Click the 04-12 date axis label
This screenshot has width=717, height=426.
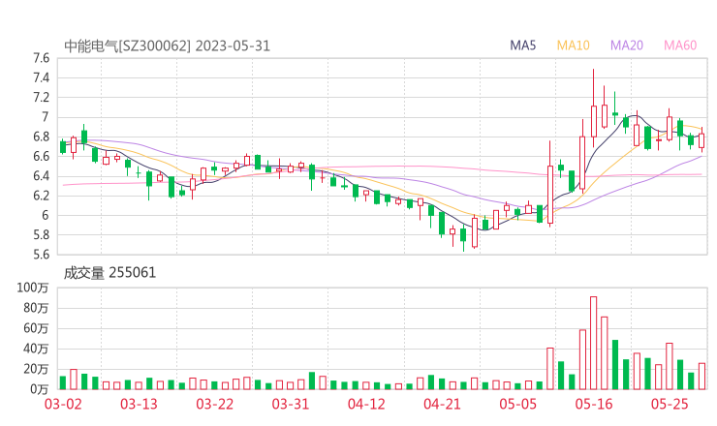366,404
